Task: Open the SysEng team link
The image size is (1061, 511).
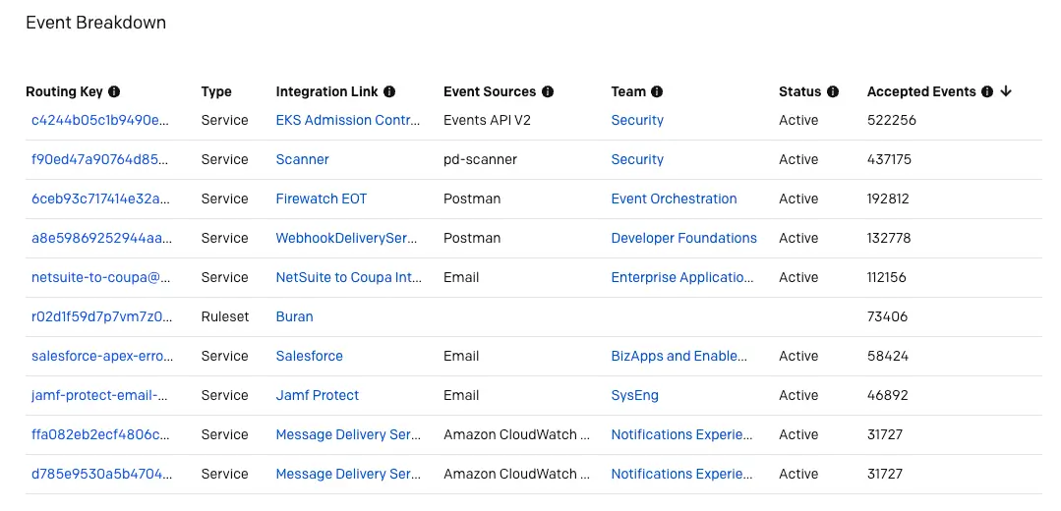Action: point(634,395)
